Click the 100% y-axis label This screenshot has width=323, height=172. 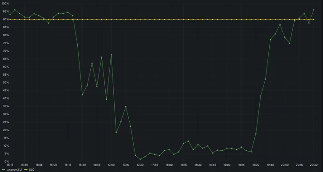coord(5,4)
